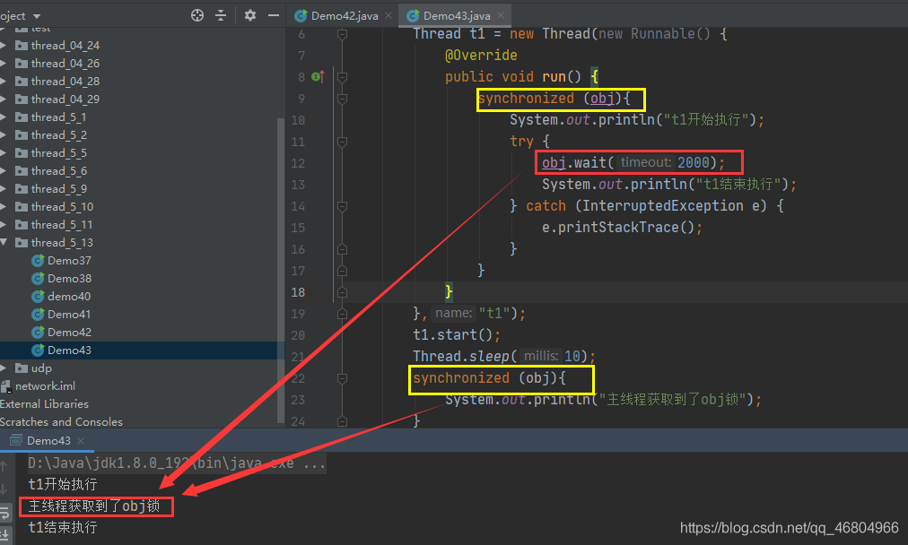Expand the thread_04_28 folder
908x545 pixels.
4,81
